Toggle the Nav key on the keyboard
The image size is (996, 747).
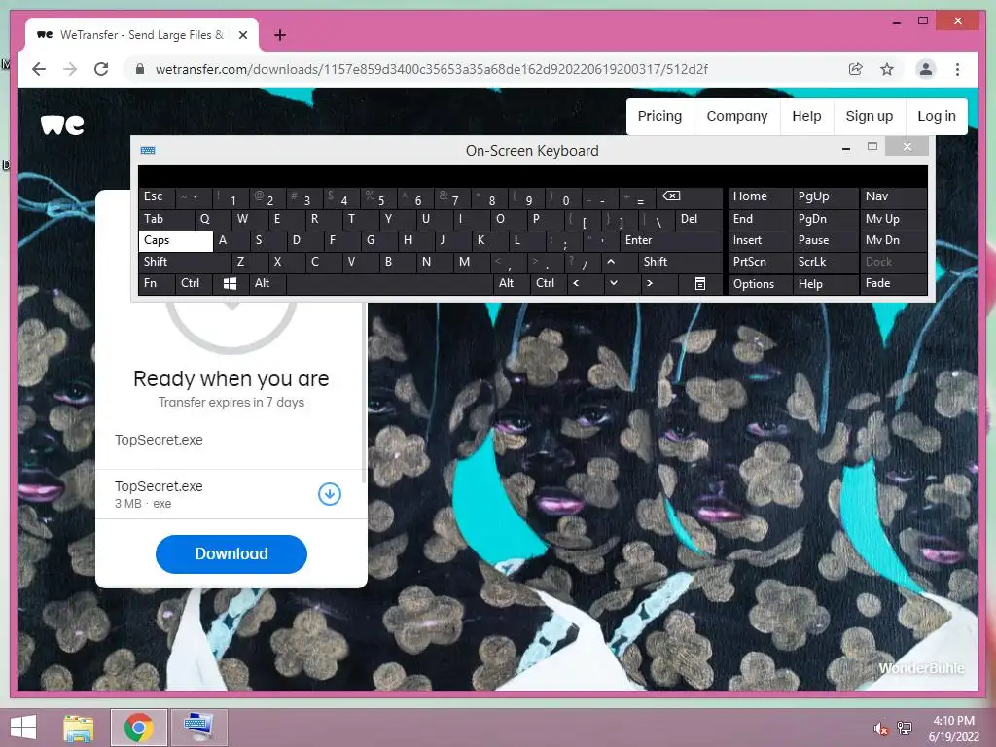click(x=893, y=196)
